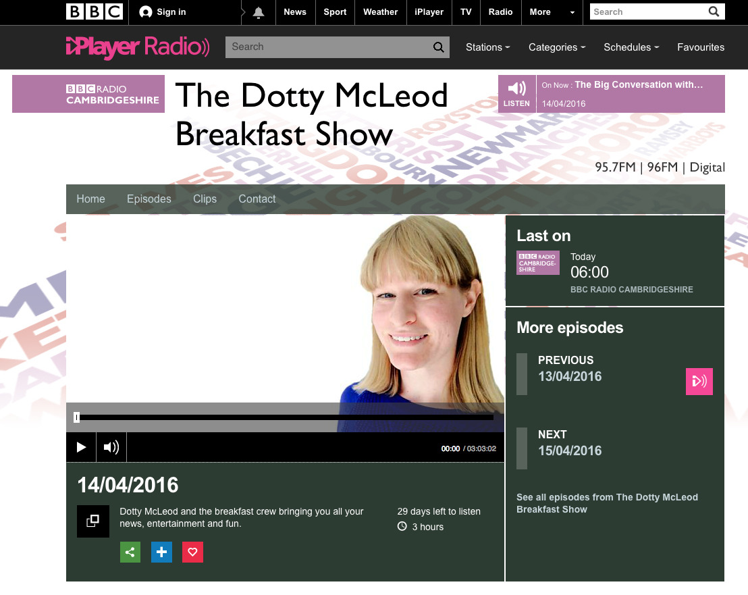
Task: Switch to the Home tab
Action: [x=90, y=199]
